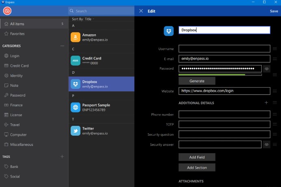The width and height of the screenshot is (281, 187).
Task: Add a new tag with plus icon
Action: [62, 156]
